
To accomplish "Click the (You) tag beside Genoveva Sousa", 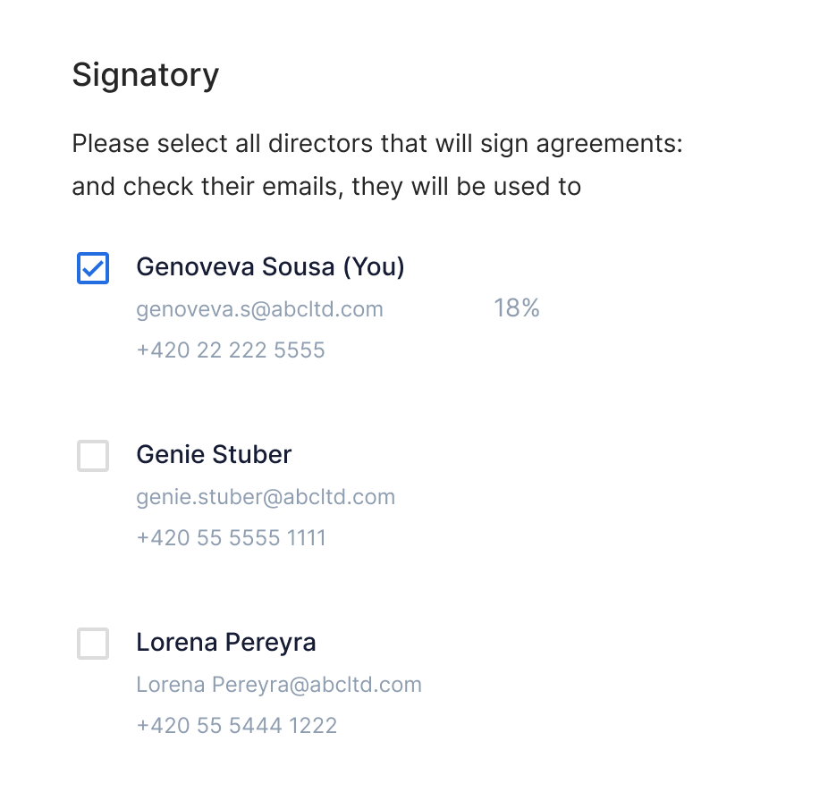I will [374, 266].
